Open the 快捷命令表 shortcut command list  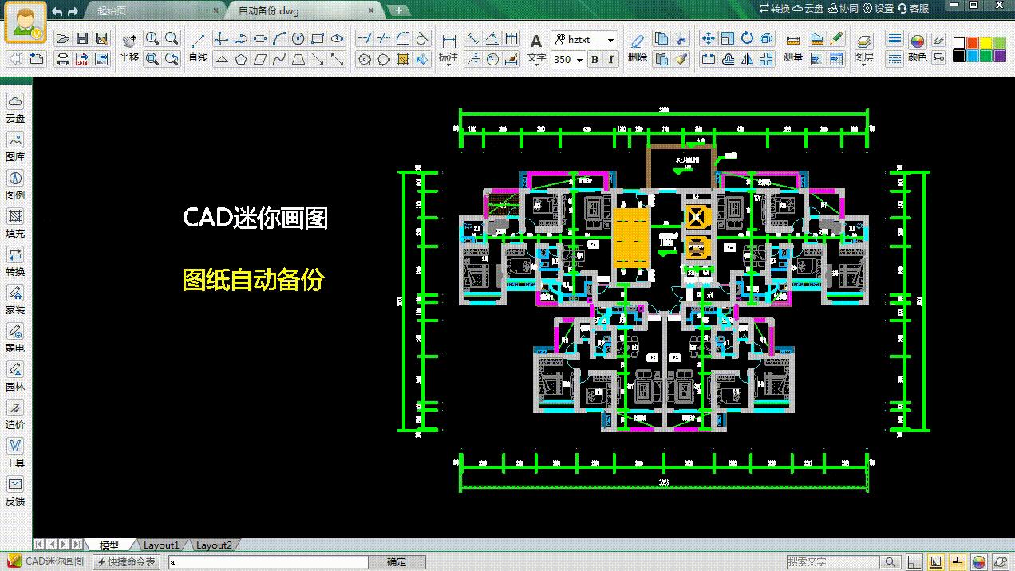(x=127, y=562)
